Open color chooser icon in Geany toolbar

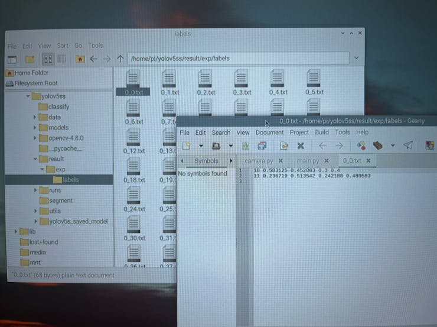[430, 145]
